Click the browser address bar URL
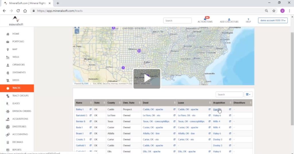The height and width of the screenshot is (154, 294). (60, 11)
